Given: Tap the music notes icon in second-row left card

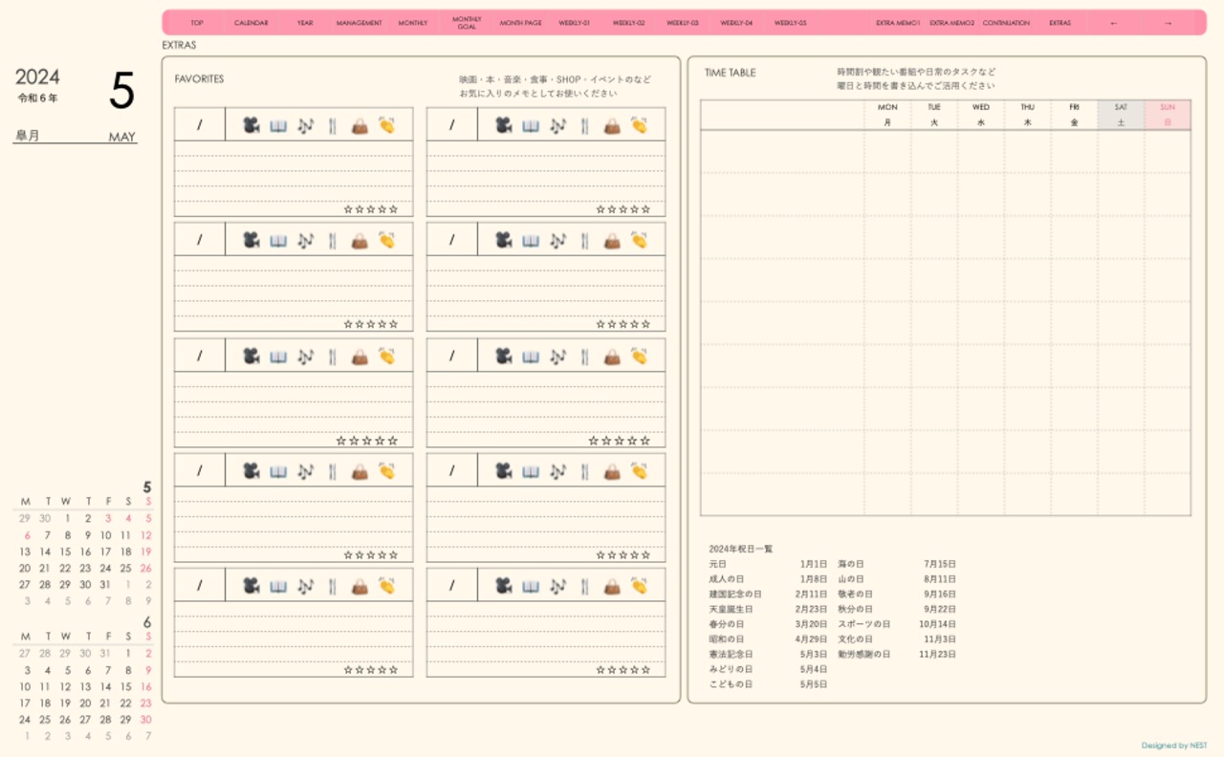Looking at the screenshot, I should pos(305,241).
